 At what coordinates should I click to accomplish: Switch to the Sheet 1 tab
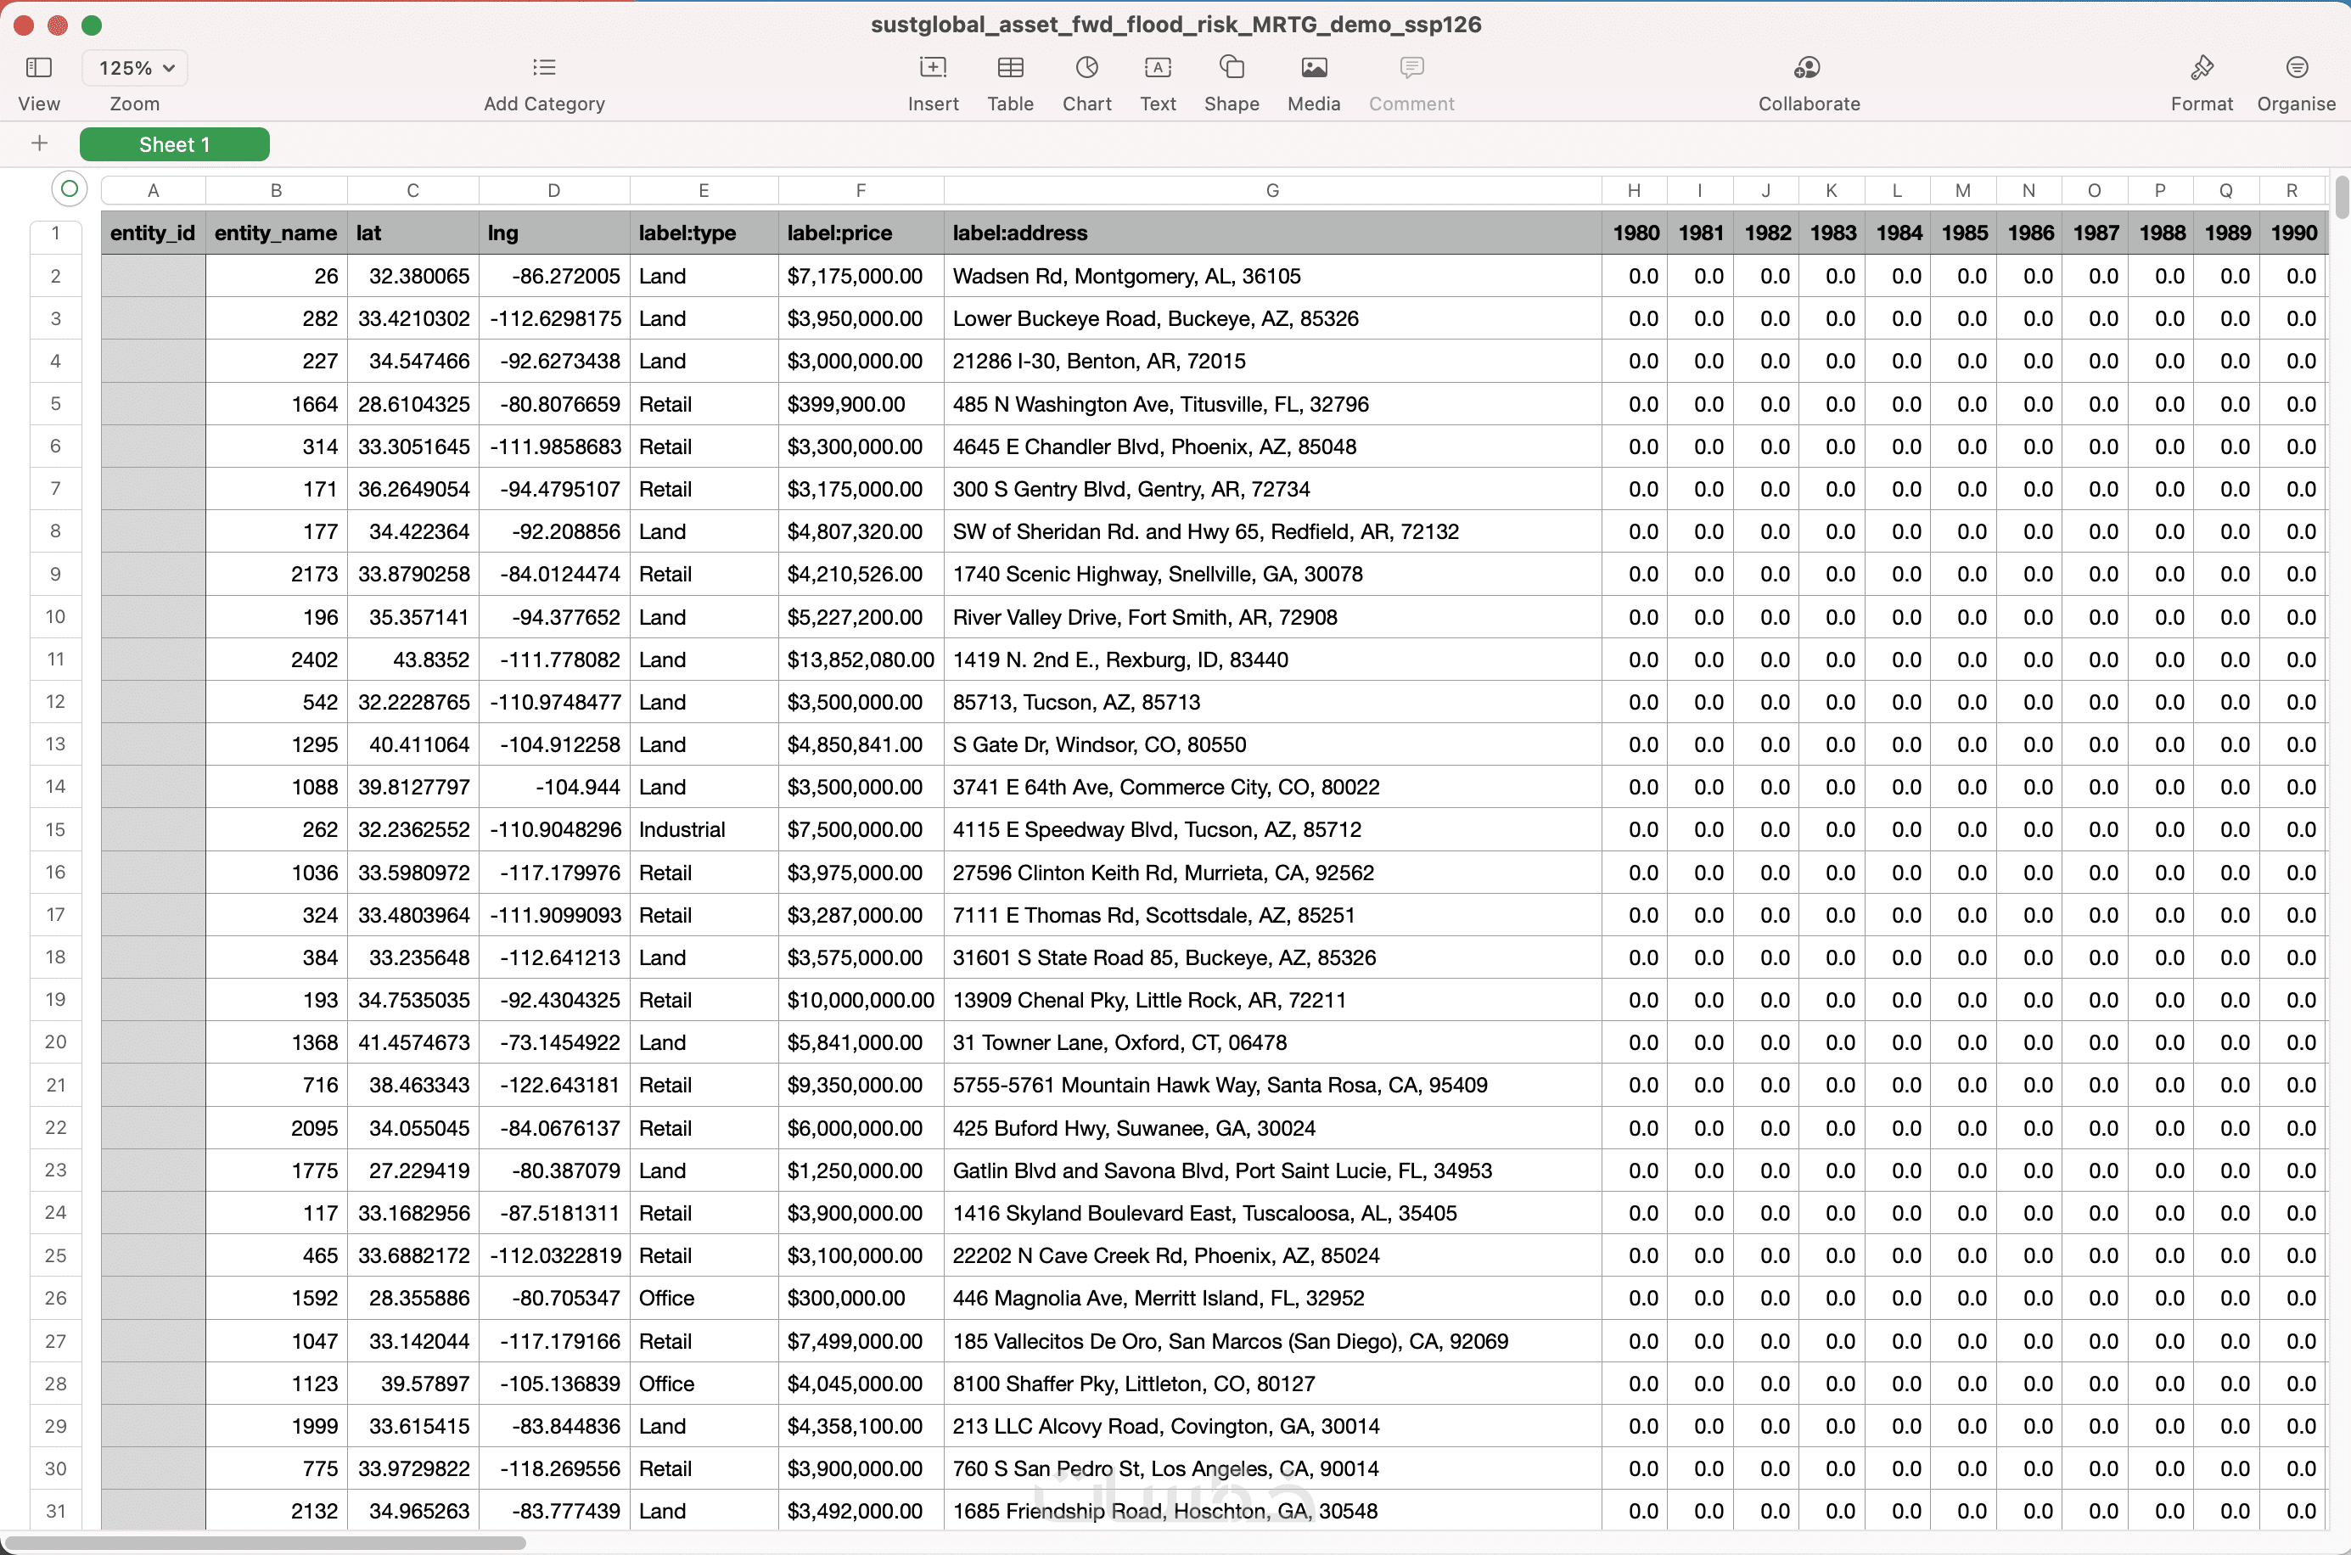tap(175, 145)
